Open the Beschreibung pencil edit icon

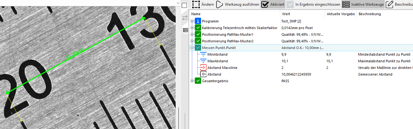[x=389, y=4]
